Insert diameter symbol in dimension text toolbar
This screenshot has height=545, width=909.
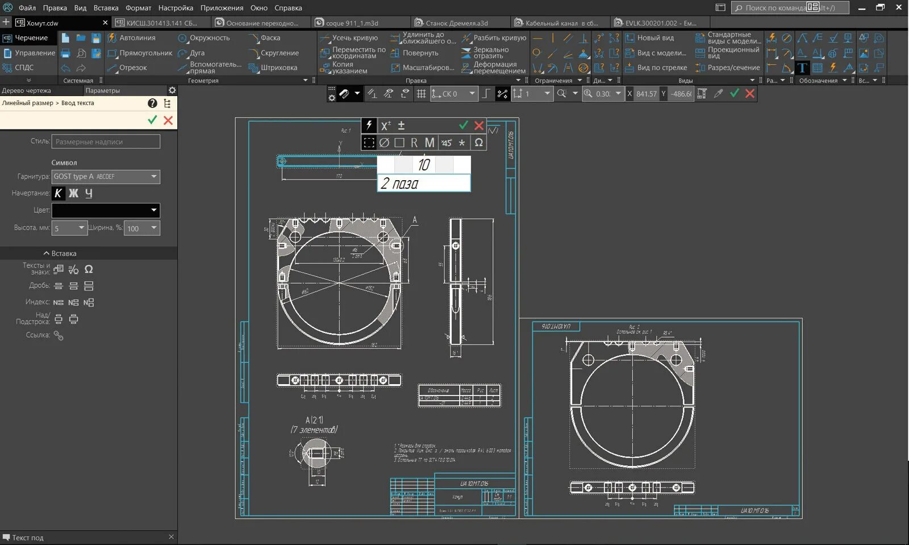click(x=384, y=143)
